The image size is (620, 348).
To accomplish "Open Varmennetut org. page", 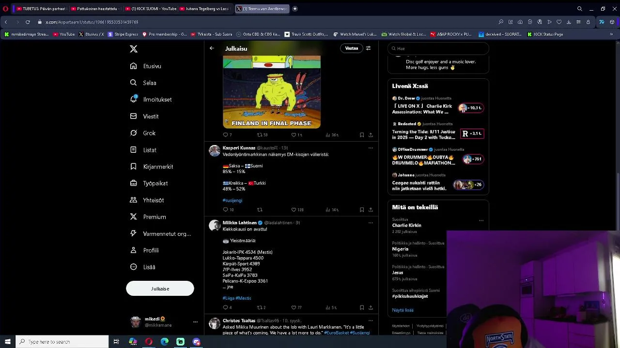I will coord(160,233).
